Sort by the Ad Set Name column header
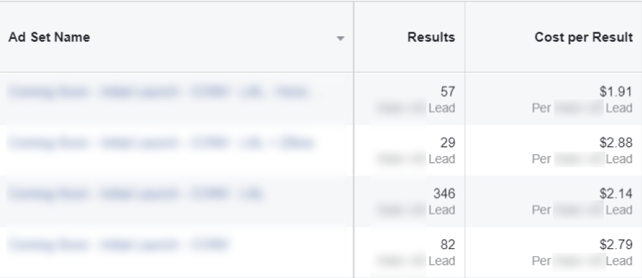The image size is (642, 278). pos(49,38)
